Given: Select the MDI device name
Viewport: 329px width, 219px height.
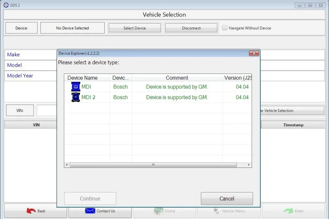Looking at the screenshot, I should point(86,87).
